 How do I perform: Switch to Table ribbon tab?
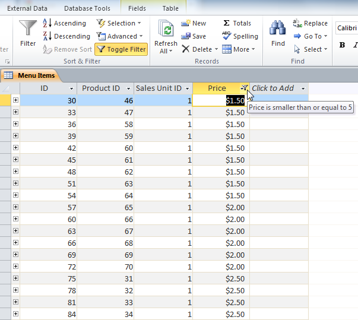point(170,8)
